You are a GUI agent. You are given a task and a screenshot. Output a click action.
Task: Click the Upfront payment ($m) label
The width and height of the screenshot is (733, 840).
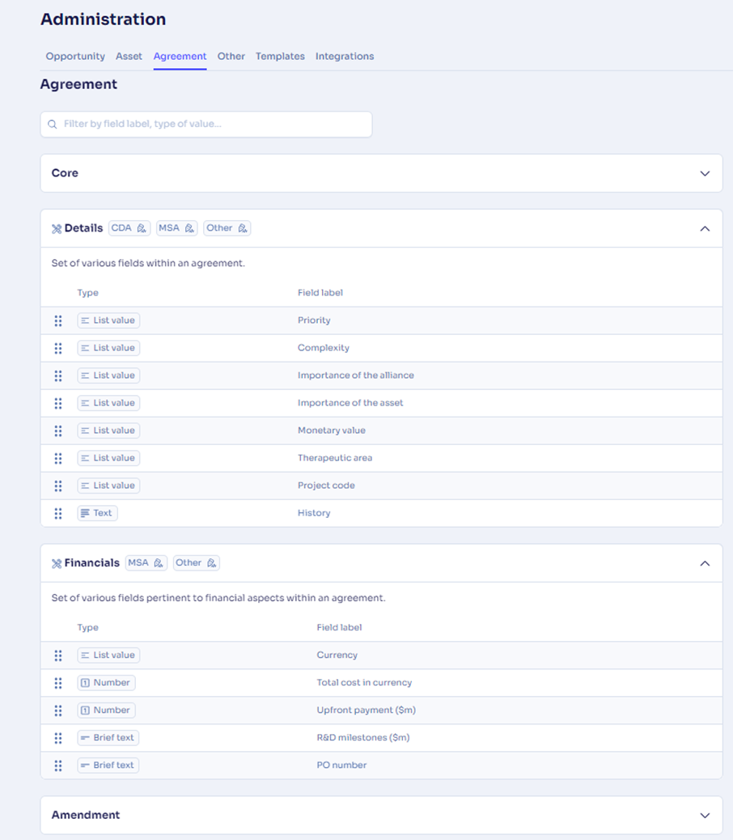(366, 711)
